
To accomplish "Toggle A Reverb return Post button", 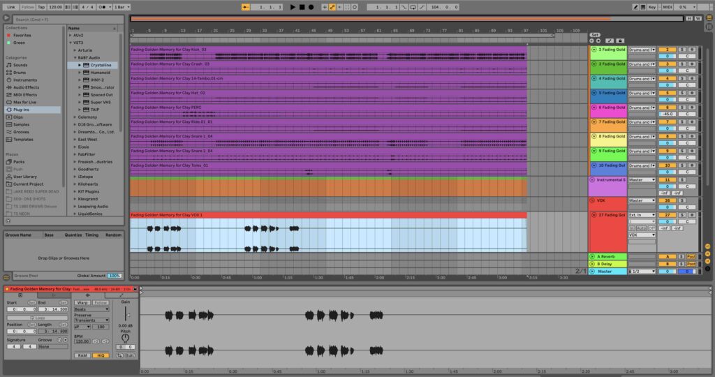I will tap(691, 257).
